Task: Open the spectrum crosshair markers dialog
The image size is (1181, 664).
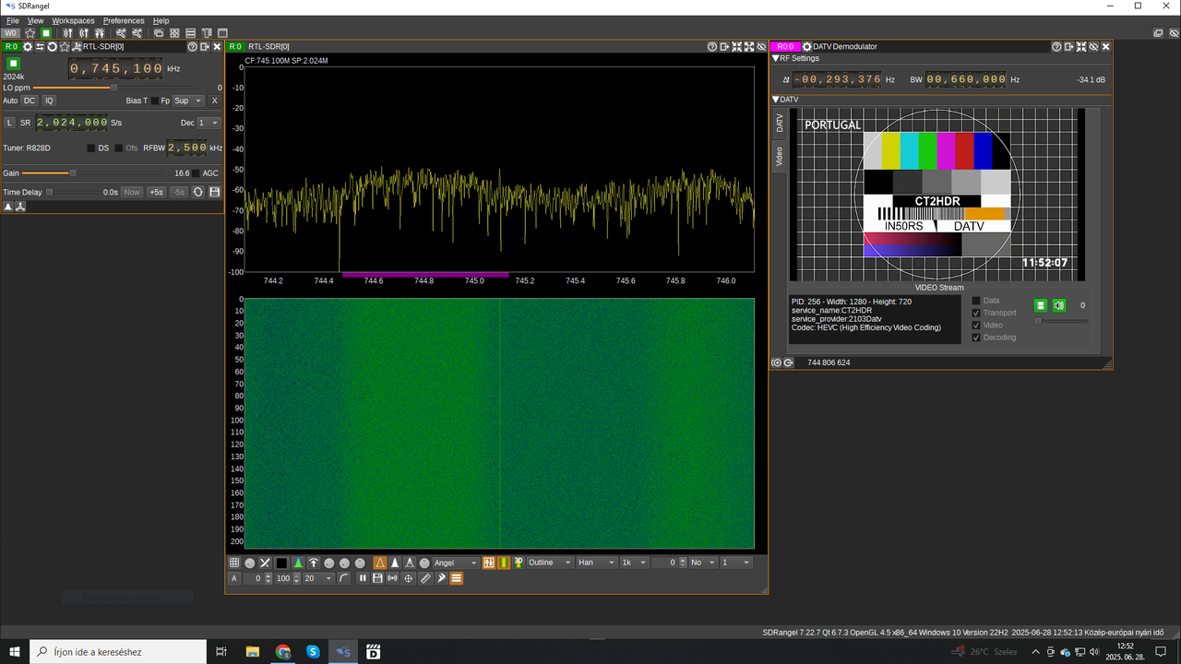Action: pos(409,578)
